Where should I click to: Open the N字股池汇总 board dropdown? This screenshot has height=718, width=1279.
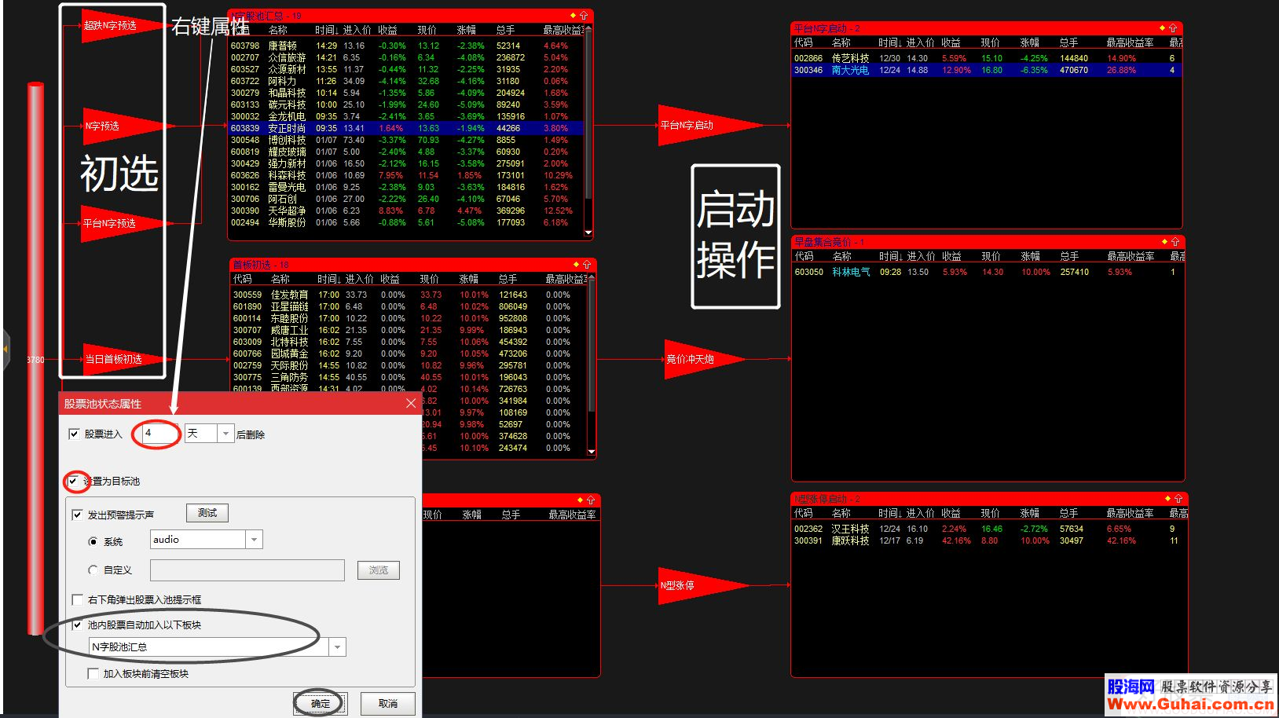[x=337, y=647]
